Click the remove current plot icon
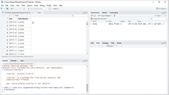The image size is (169, 95). pos(117,46)
